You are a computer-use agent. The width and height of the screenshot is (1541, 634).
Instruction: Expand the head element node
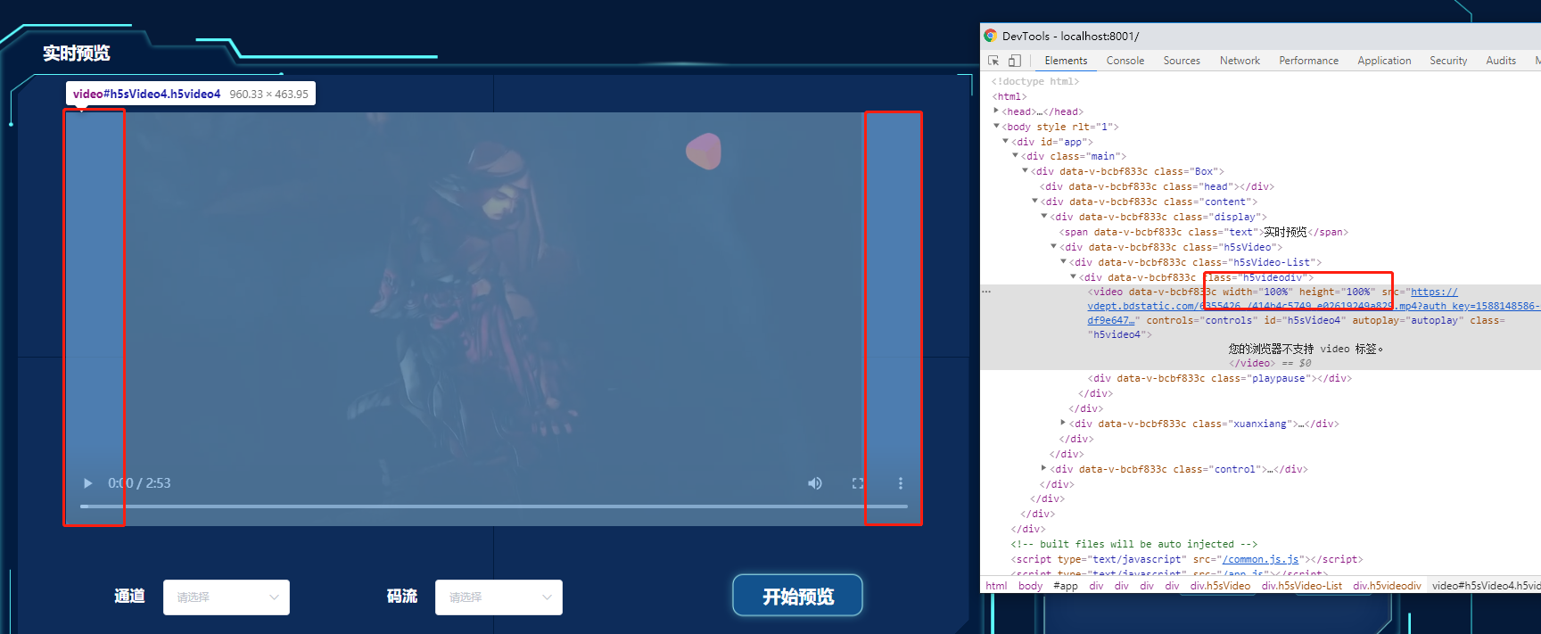click(996, 111)
